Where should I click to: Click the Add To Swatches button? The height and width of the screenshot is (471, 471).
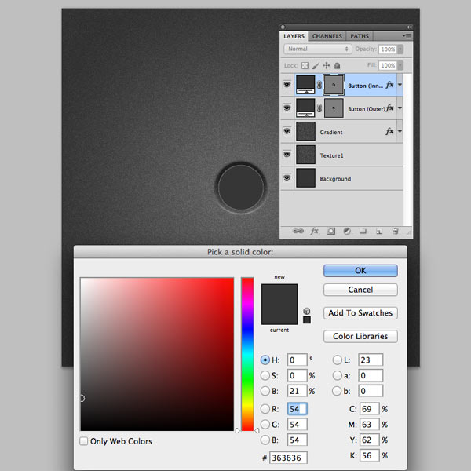coord(360,313)
